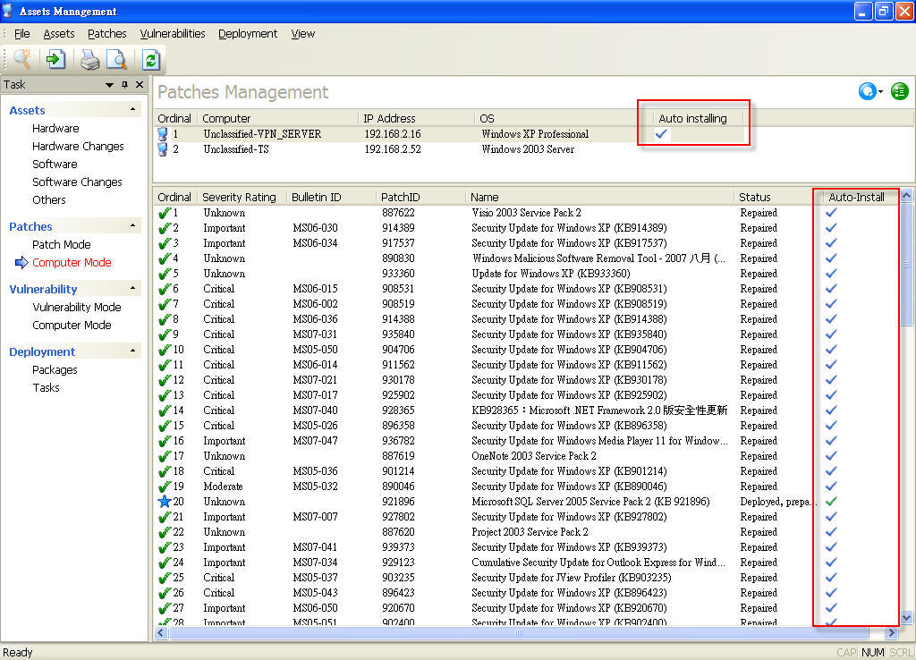
Task: Select Patch Mode under Patches
Action: pyautogui.click(x=62, y=244)
